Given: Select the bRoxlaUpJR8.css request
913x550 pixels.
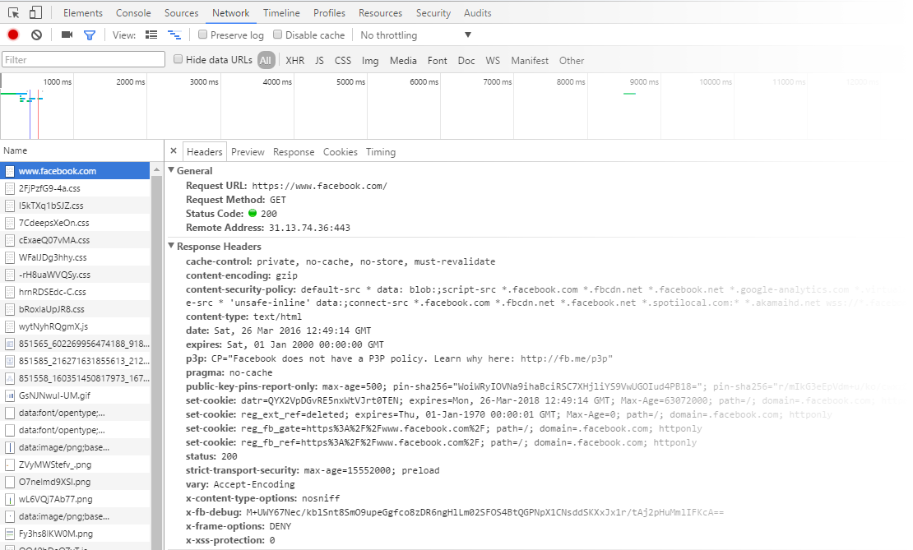Looking at the screenshot, I should pos(75,309).
